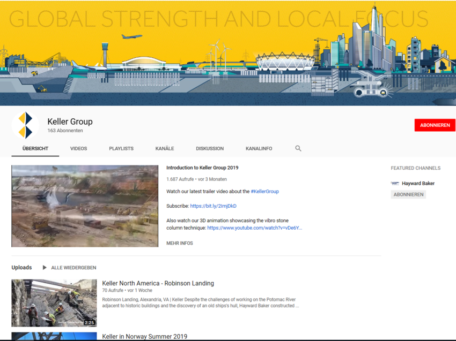Screen dimensions: 456x341
Task: Open the Diskussion tab
Action: point(210,149)
